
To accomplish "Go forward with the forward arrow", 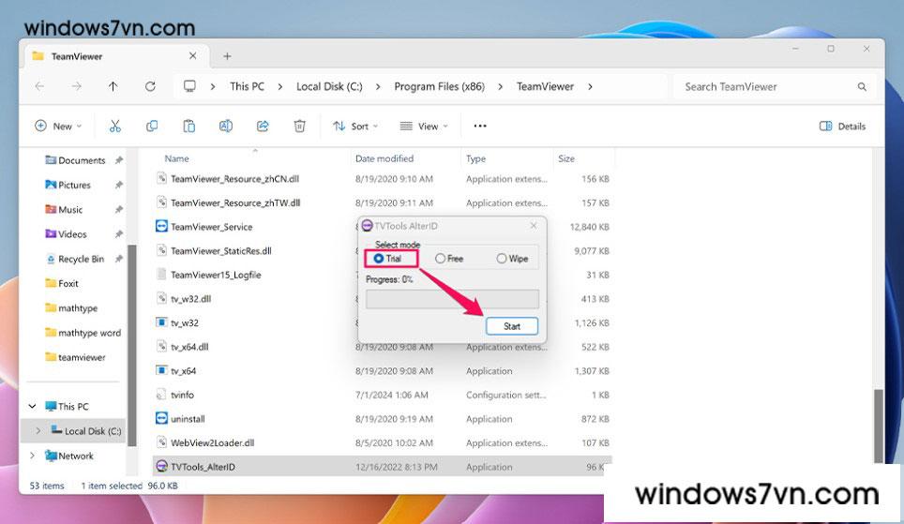I will [77, 86].
